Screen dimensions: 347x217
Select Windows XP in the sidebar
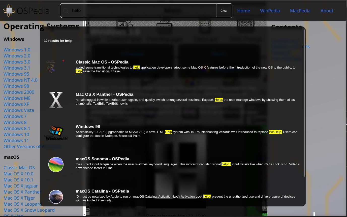[16, 104]
